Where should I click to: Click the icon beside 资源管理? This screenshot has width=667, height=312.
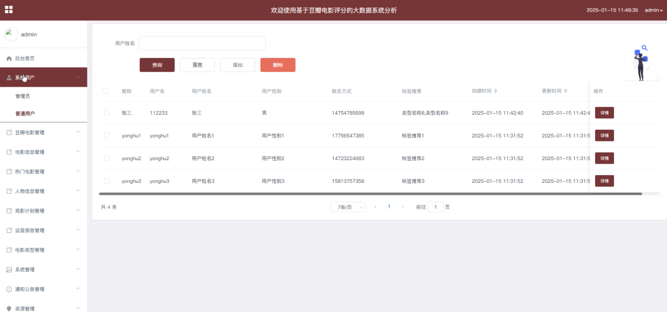(x=9, y=309)
